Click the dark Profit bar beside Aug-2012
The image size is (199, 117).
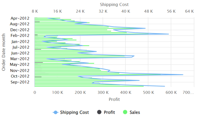coord(37,22)
